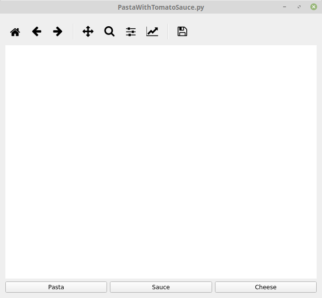The height and width of the screenshot is (298, 322).
Task: Minimize the PastaWithTomatoSauce.py window
Action: pyautogui.click(x=285, y=7)
